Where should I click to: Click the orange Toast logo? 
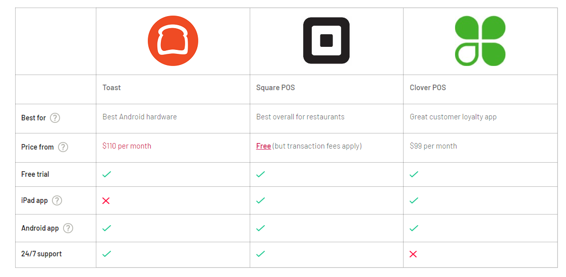click(173, 41)
